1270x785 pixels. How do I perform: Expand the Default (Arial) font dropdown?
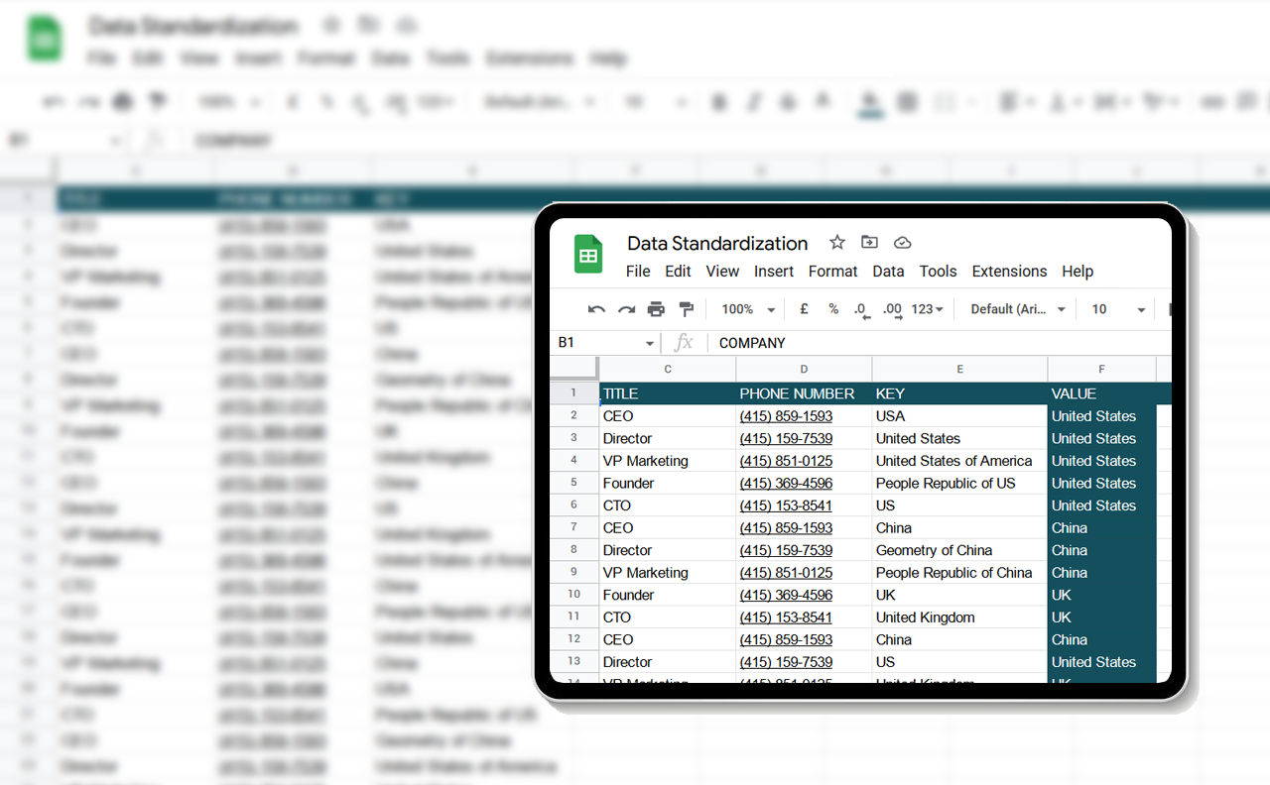(x=1018, y=309)
